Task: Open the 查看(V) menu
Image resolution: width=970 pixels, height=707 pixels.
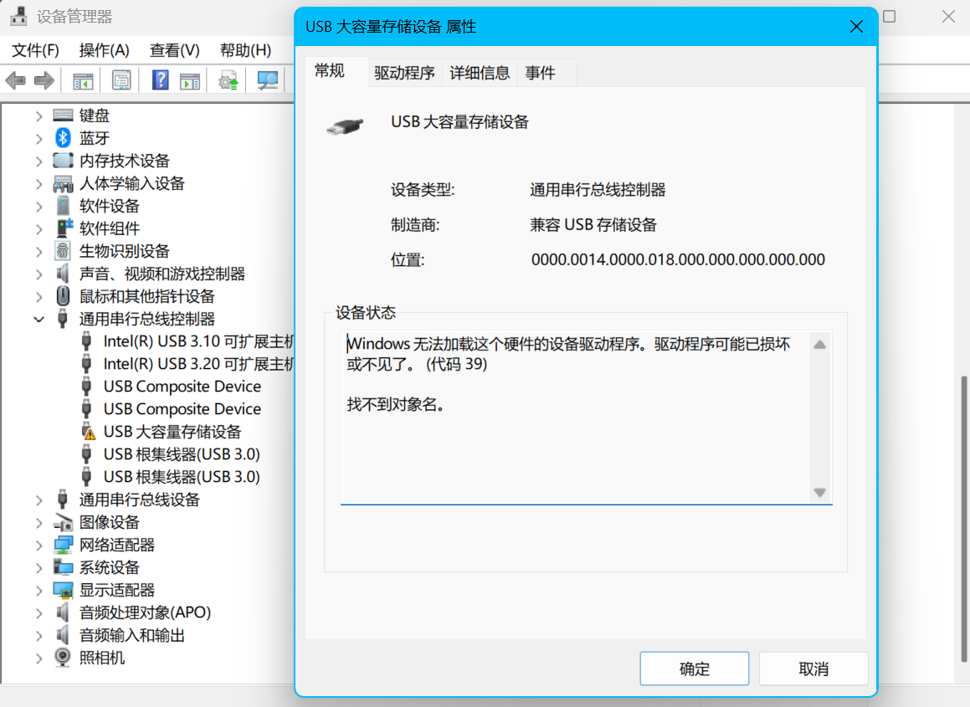Action: coord(174,50)
